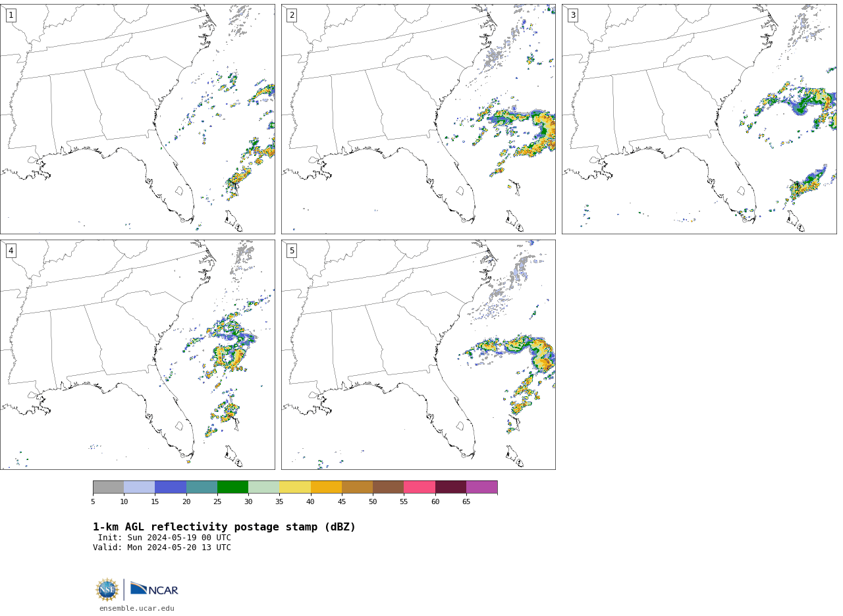Image resolution: width=843 pixels, height=616 pixels.
Task: Click the pale green 30-35 dBZ swatch
Action: 264,487
